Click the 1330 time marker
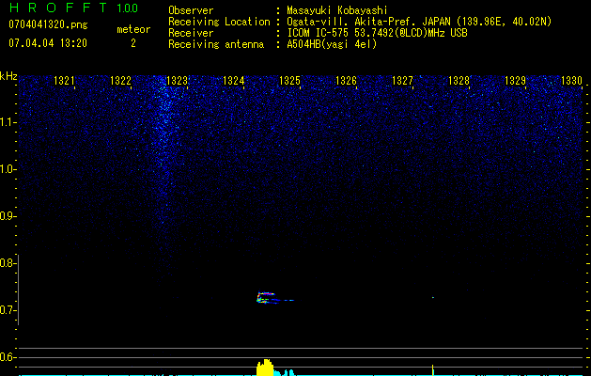This screenshot has height=376, width=591. pyautogui.click(x=571, y=81)
